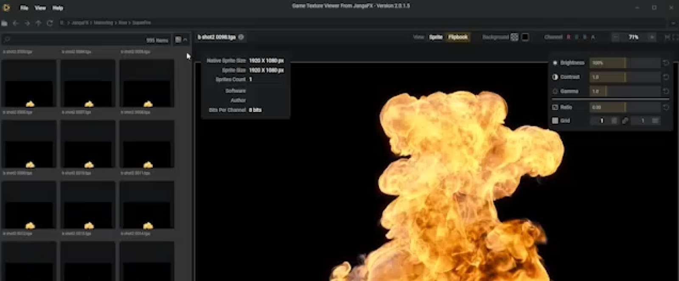
Task: Go forward with the right arrow
Action: [27, 23]
